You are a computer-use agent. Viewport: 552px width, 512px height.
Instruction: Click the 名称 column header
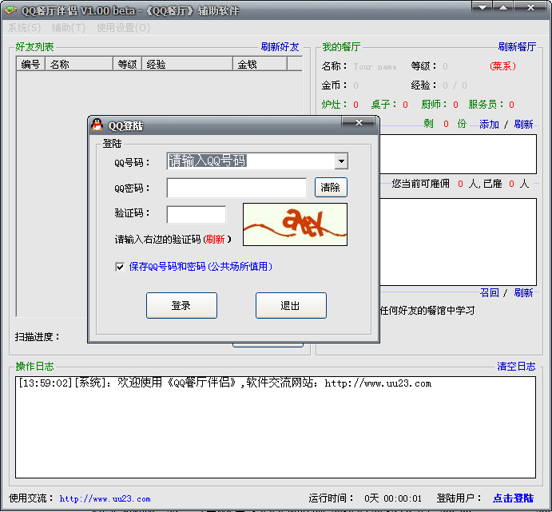pos(79,64)
